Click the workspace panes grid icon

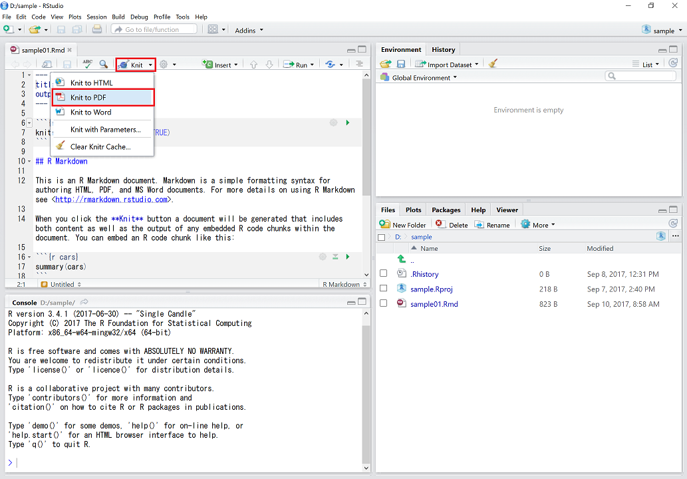click(213, 29)
